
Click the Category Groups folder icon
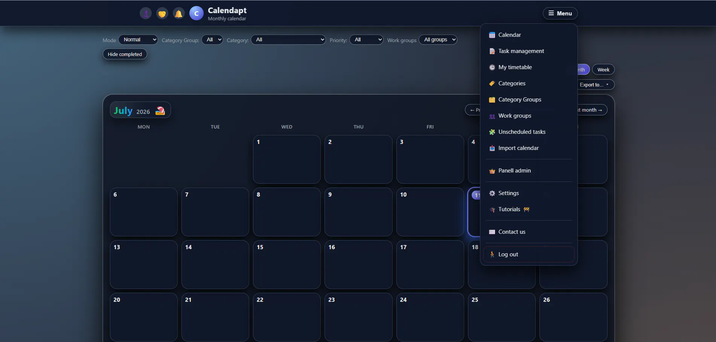[x=492, y=100]
